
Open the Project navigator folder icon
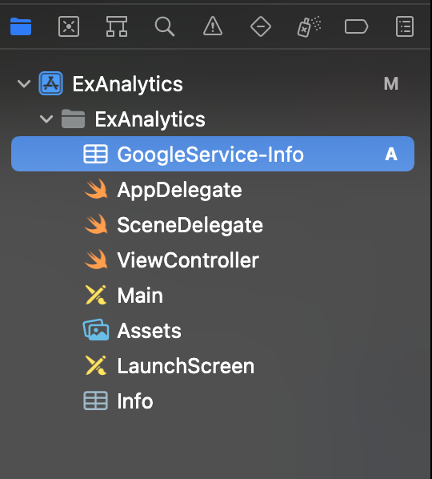click(x=21, y=26)
